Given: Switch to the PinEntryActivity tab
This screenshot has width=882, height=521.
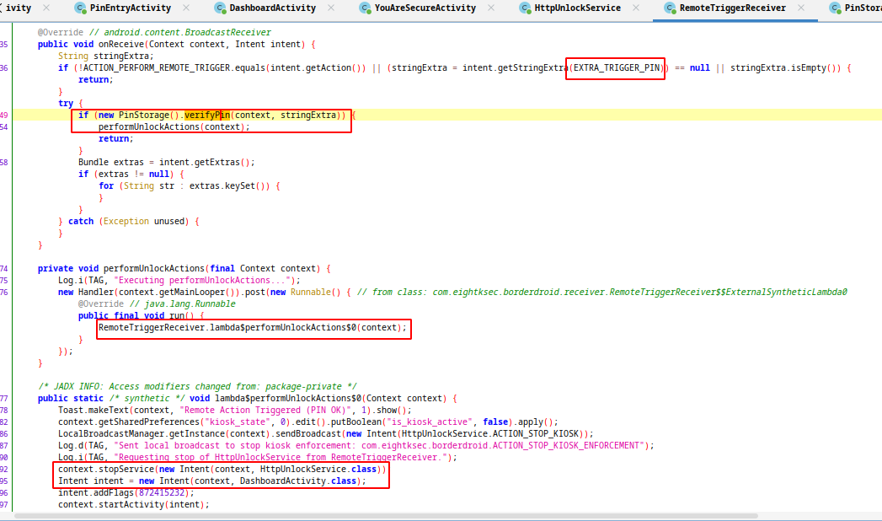Looking at the screenshot, I should point(130,8).
